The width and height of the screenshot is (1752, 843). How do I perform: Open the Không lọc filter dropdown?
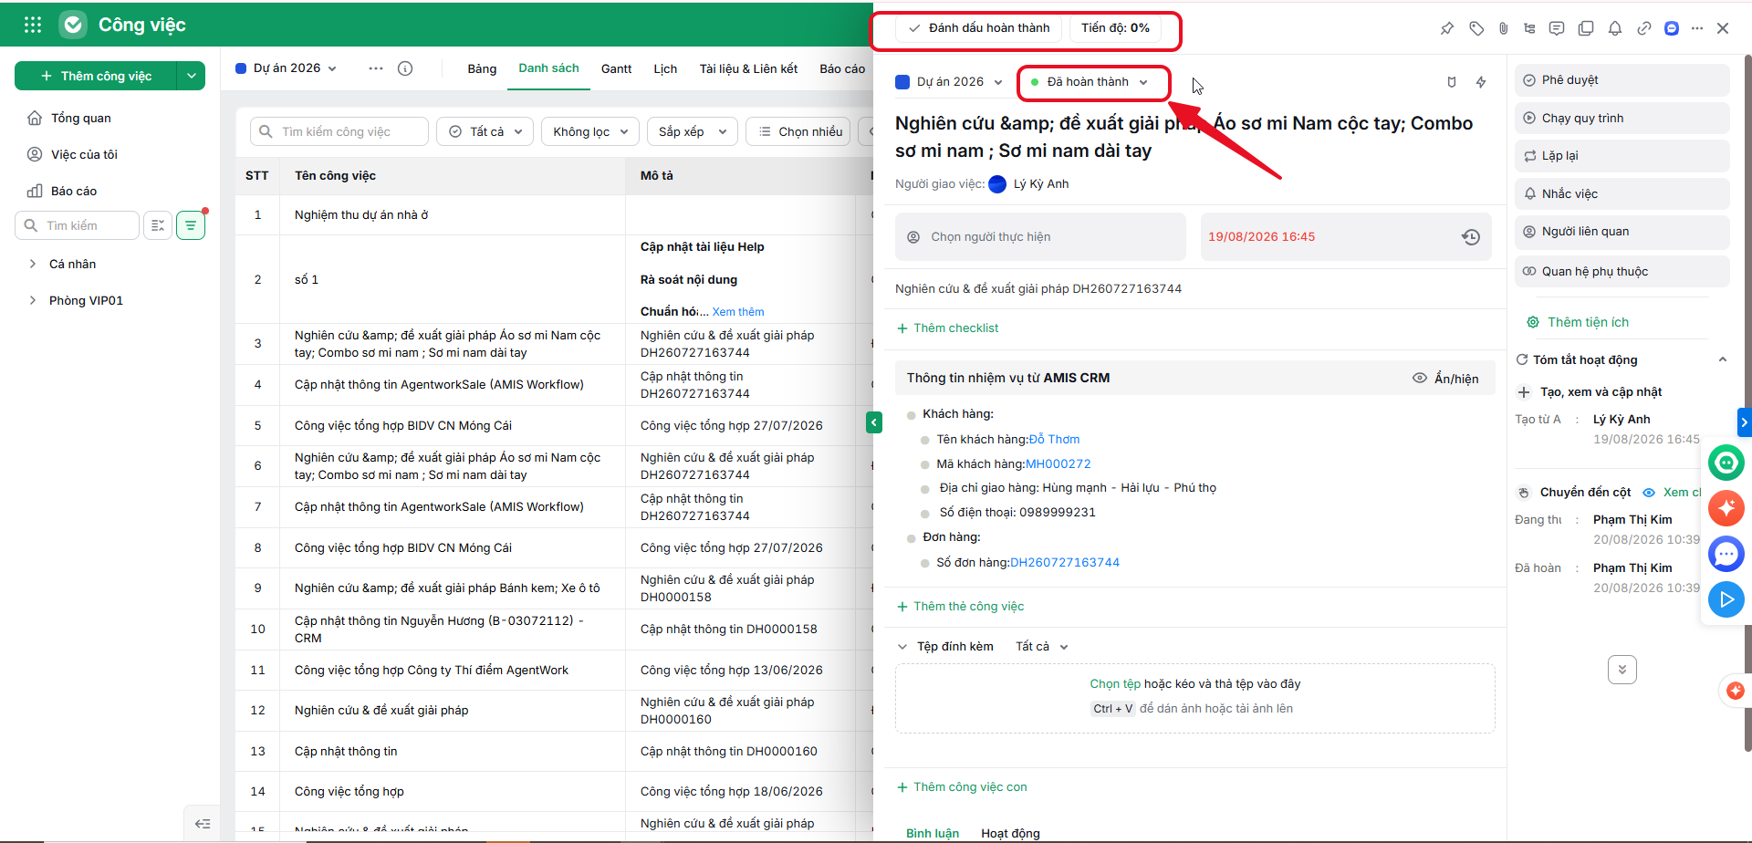click(x=590, y=132)
